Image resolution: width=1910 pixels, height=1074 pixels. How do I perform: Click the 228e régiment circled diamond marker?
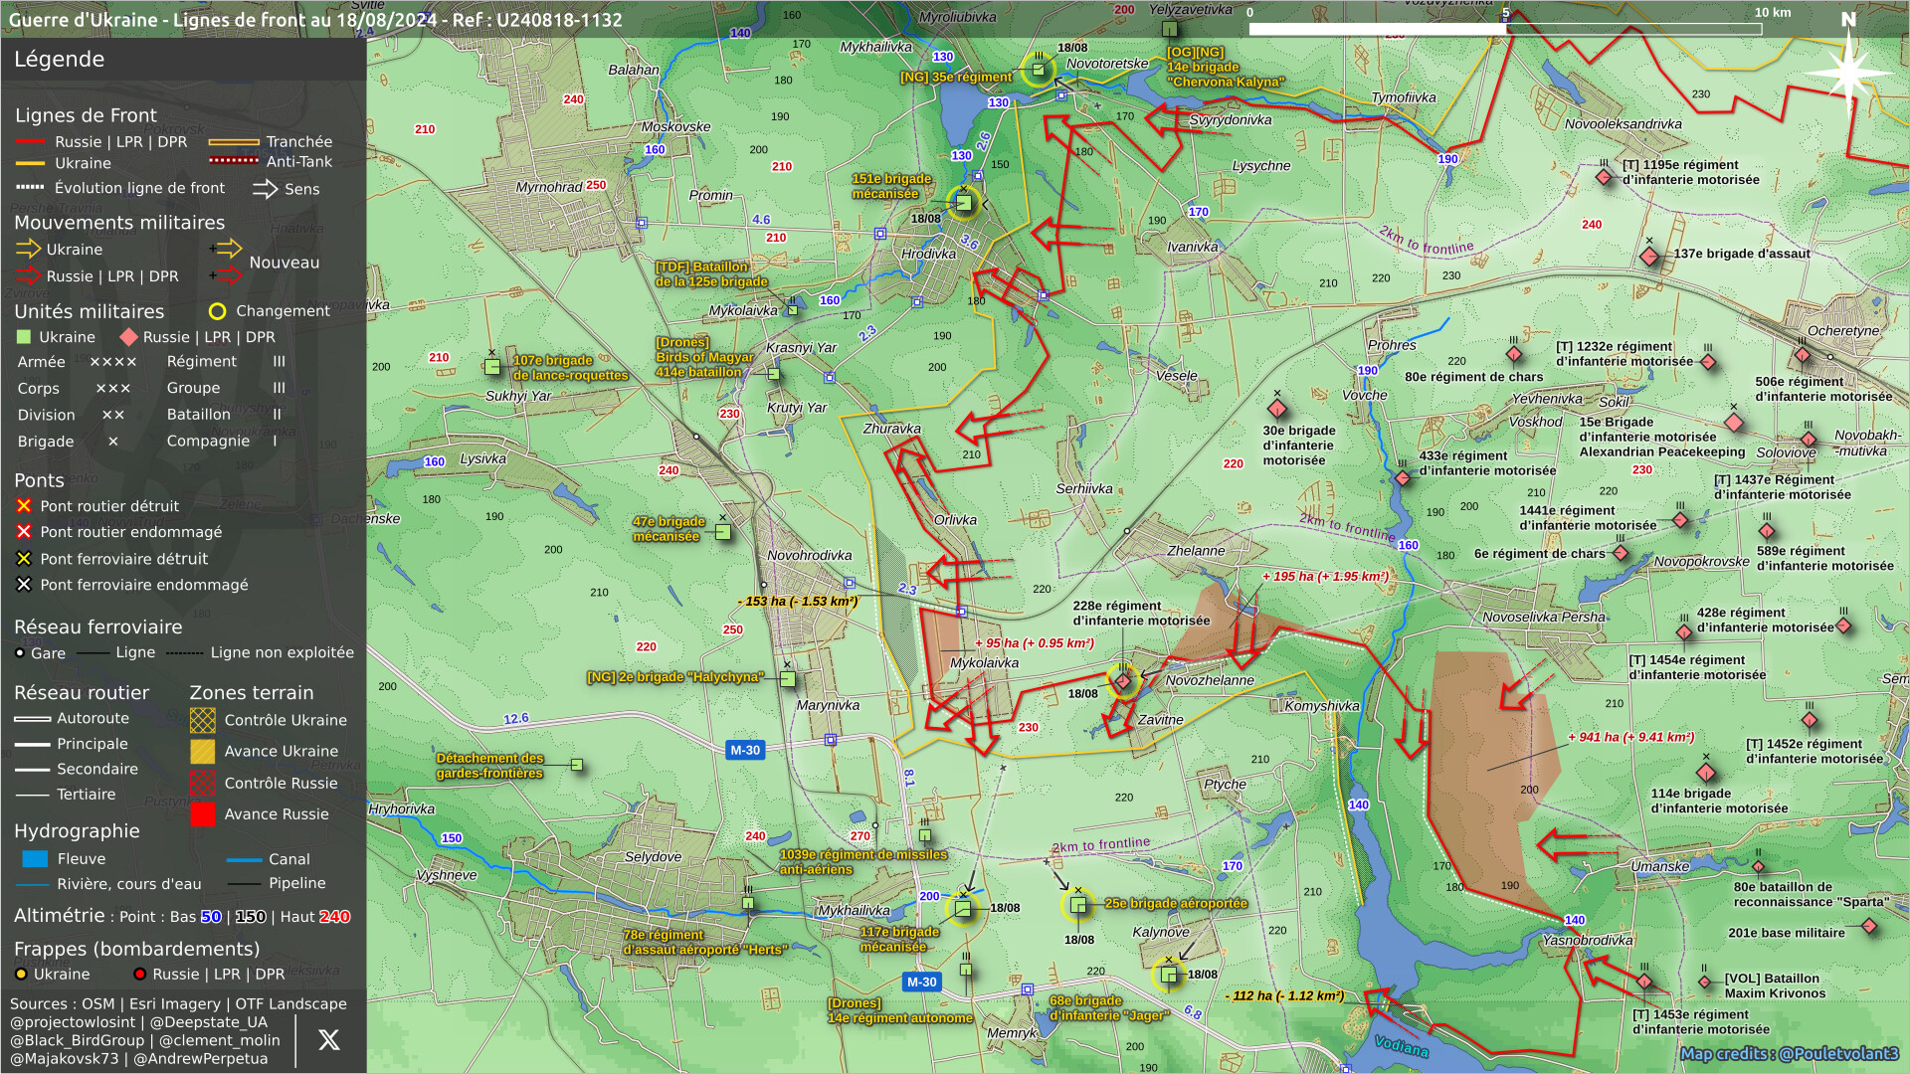[x=1123, y=680]
